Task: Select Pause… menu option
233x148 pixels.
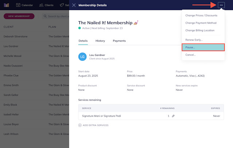Action: (203, 47)
